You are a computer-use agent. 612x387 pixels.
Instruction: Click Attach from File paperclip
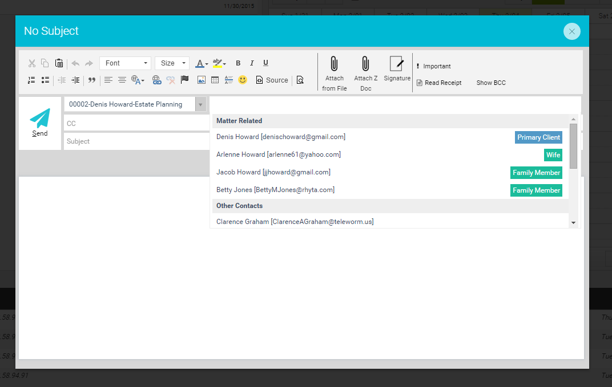(x=335, y=74)
